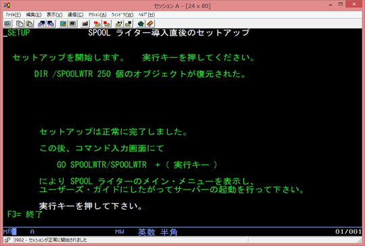Open the Keyboard Remap toolbar icon

(85, 24)
